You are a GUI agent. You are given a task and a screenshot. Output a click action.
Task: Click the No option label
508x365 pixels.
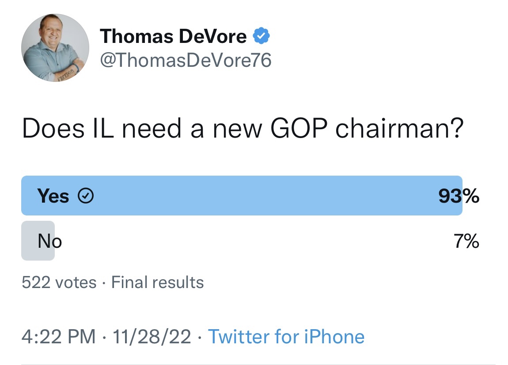point(49,241)
